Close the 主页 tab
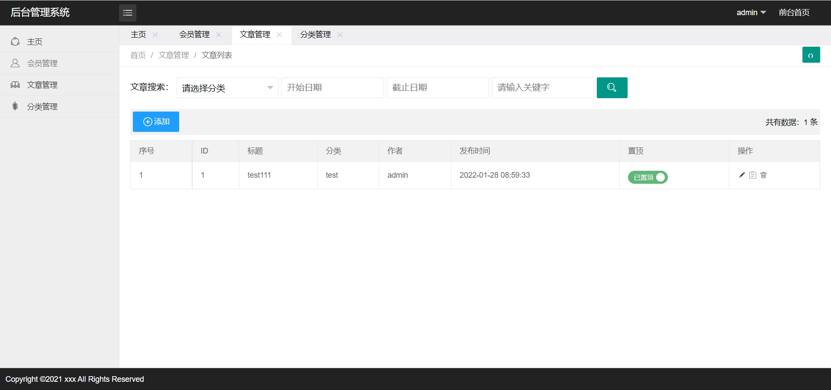 (155, 35)
